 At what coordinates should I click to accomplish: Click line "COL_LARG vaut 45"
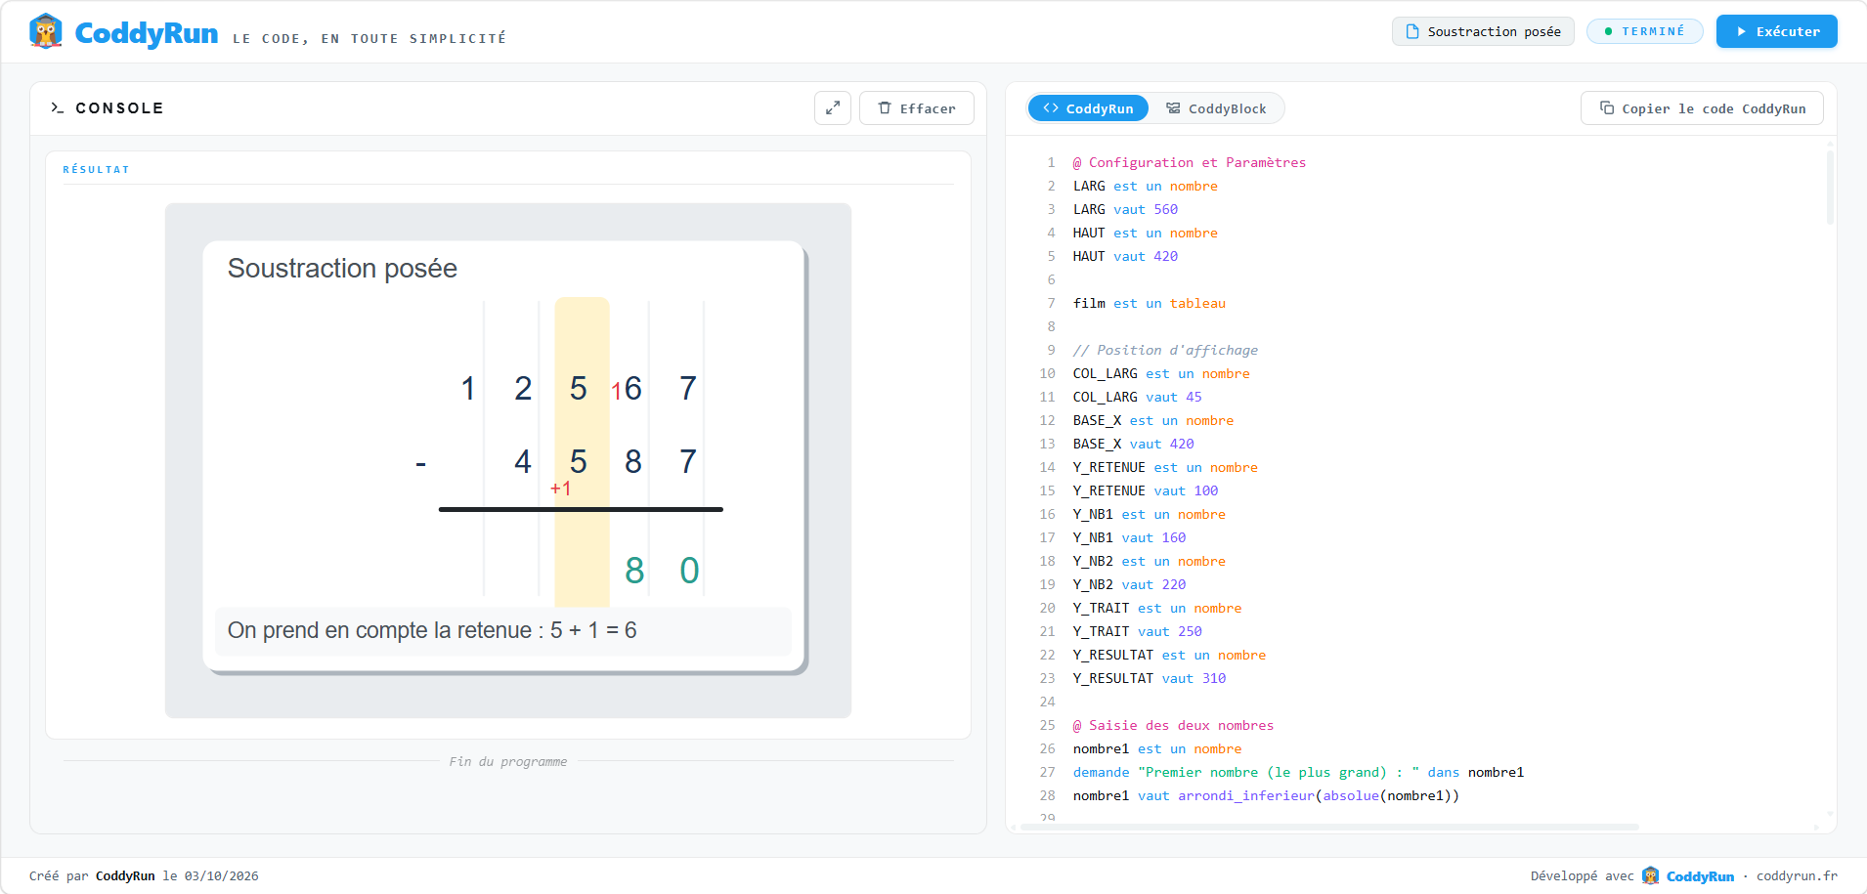pyautogui.click(x=1138, y=397)
